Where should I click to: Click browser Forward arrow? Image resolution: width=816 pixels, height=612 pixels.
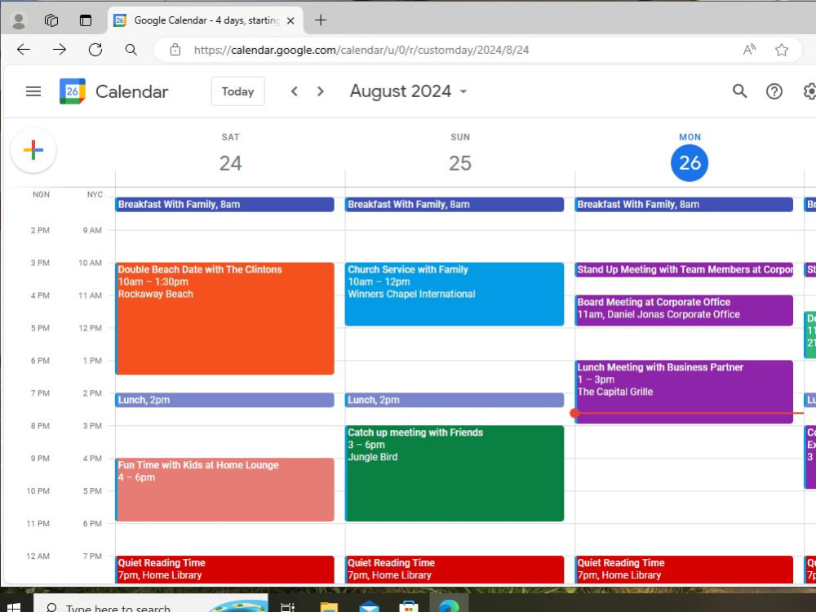[60, 50]
